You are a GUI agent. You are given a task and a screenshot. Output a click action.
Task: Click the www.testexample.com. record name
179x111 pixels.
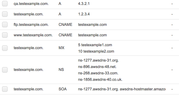click(x=33, y=35)
